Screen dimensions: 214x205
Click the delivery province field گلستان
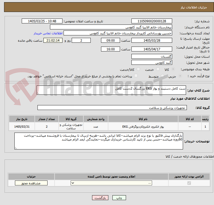click(x=152, y=56)
